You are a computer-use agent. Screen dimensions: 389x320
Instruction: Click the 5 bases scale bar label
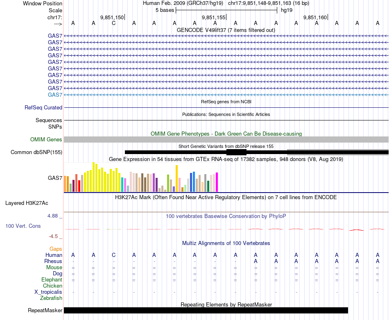(165, 10)
